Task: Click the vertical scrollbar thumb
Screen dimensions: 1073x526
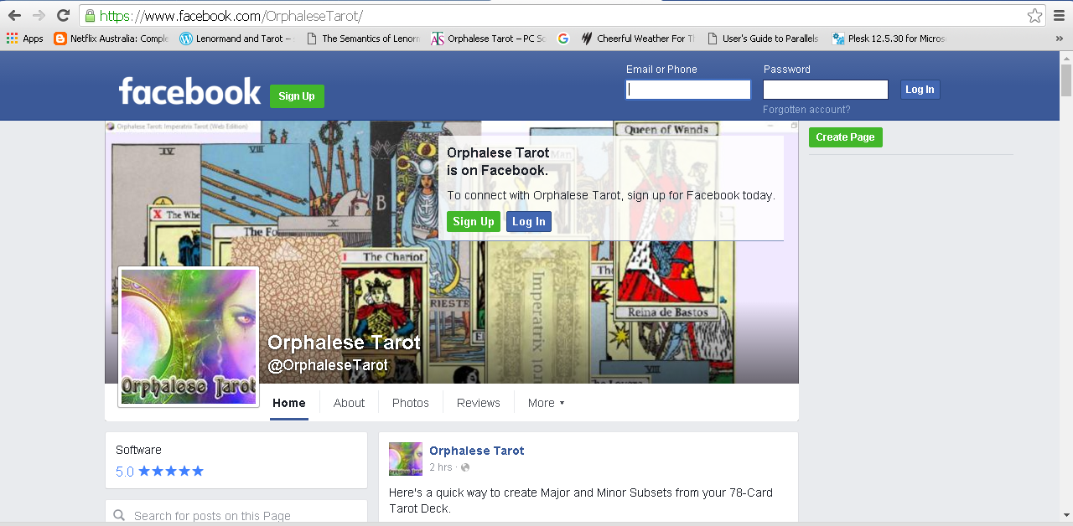Action: (x=1066, y=80)
